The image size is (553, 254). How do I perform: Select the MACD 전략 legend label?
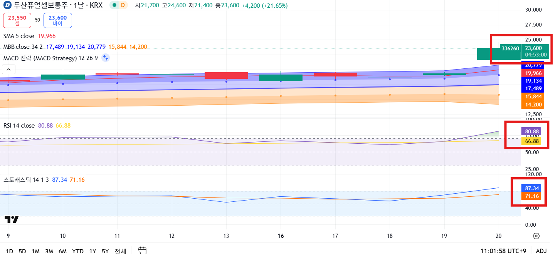pyautogui.click(x=50, y=58)
